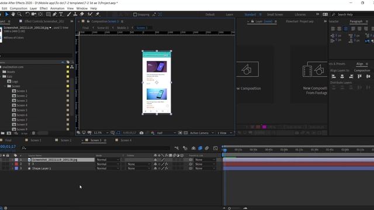374x210 pixels.
Task: Open track matte dropdown for Shape Layer 1
Action: [x=139, y=169]
